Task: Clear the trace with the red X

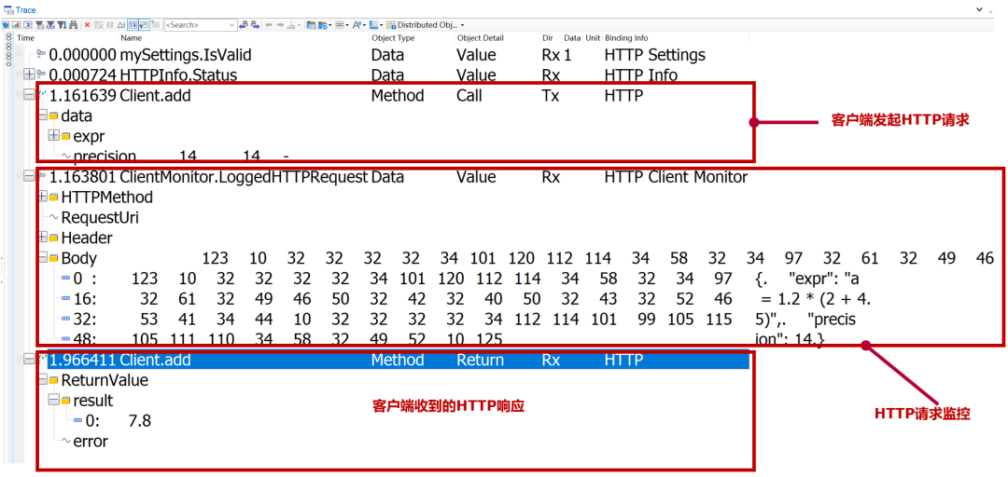Action: pyautogui.click(x=88, y=25)
